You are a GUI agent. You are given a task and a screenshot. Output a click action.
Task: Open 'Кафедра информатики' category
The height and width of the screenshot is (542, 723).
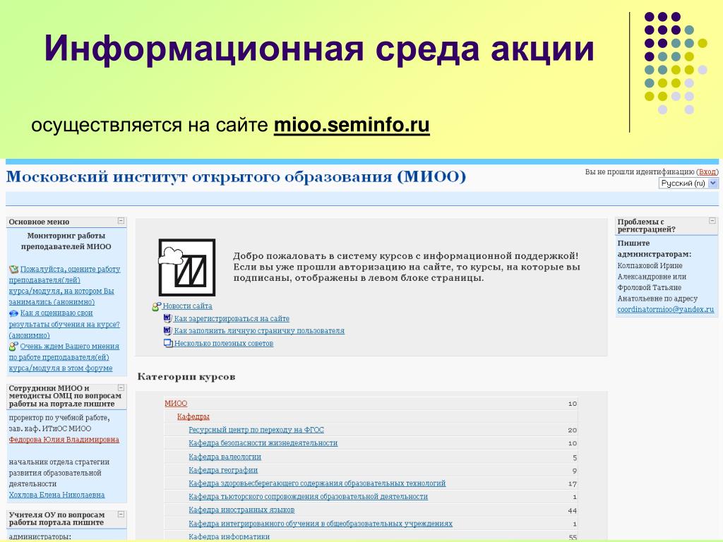(x=229, y=536)
